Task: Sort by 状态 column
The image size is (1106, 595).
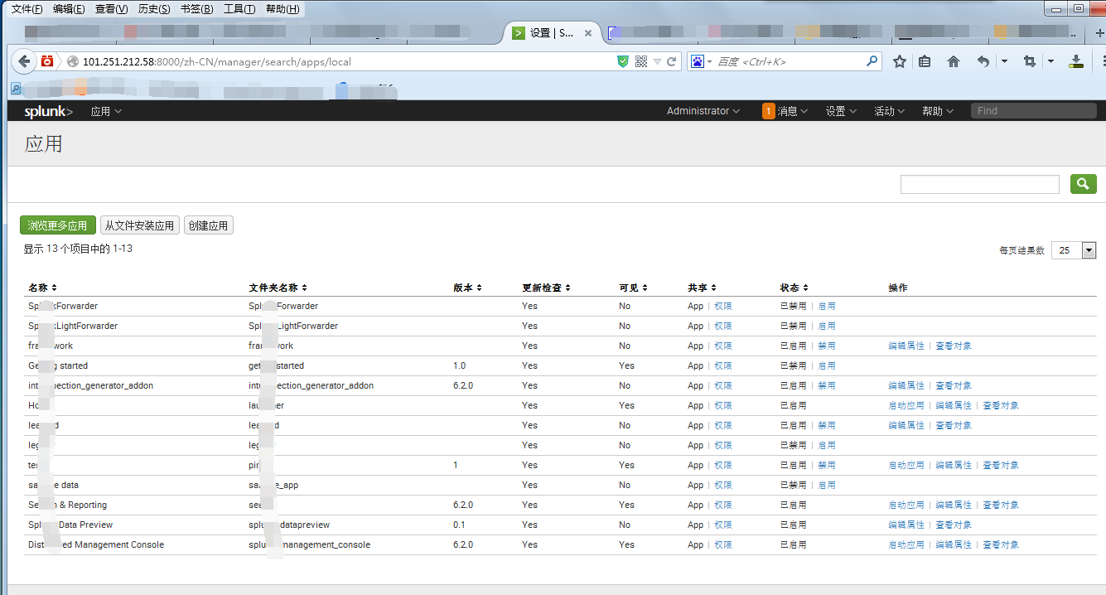Action: pyautogui.click(x=794, y=288)
